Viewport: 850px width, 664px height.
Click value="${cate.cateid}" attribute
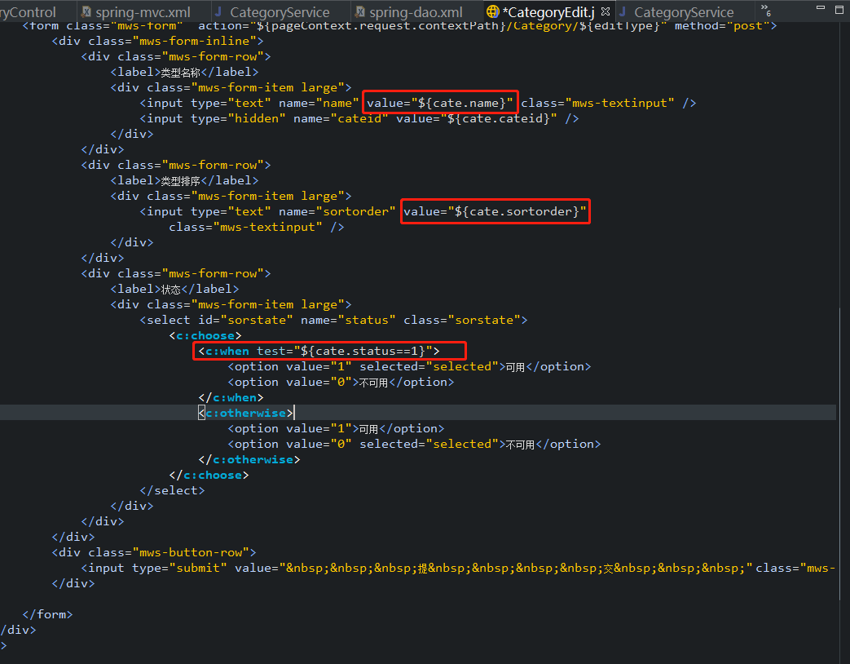click(477, 118)
